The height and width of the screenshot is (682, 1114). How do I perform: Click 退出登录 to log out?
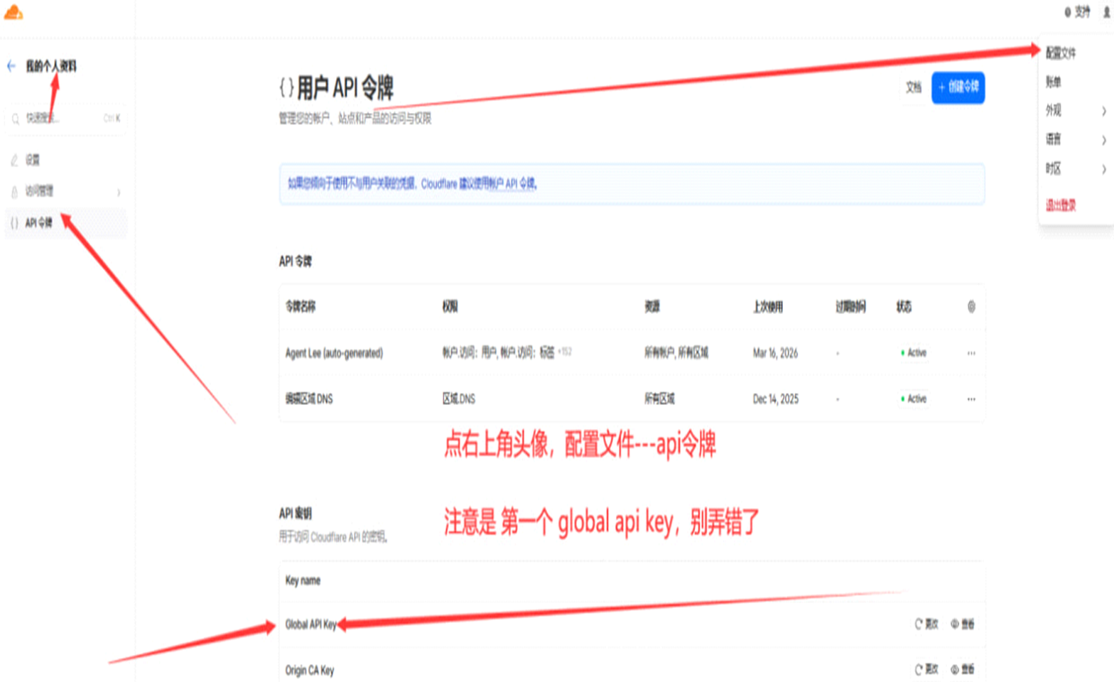pos(1060,205)
